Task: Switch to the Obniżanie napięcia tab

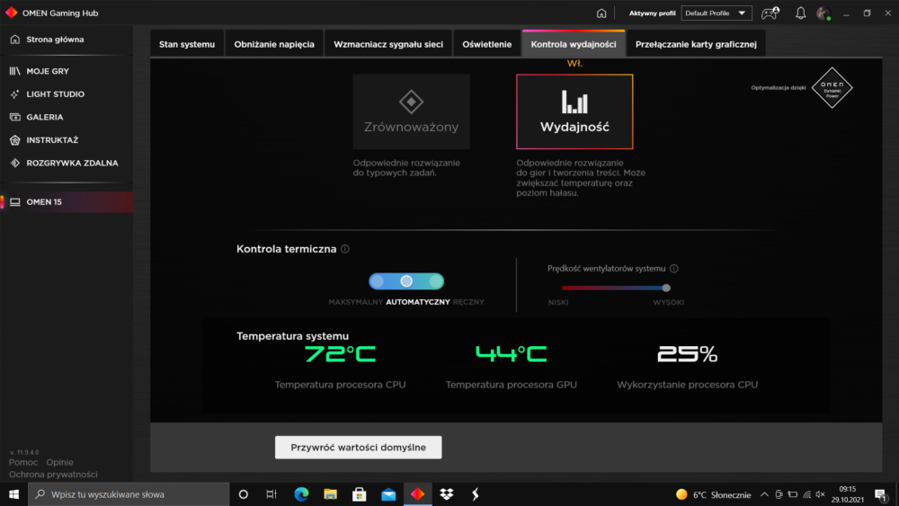Action: [x=274, y=44]
